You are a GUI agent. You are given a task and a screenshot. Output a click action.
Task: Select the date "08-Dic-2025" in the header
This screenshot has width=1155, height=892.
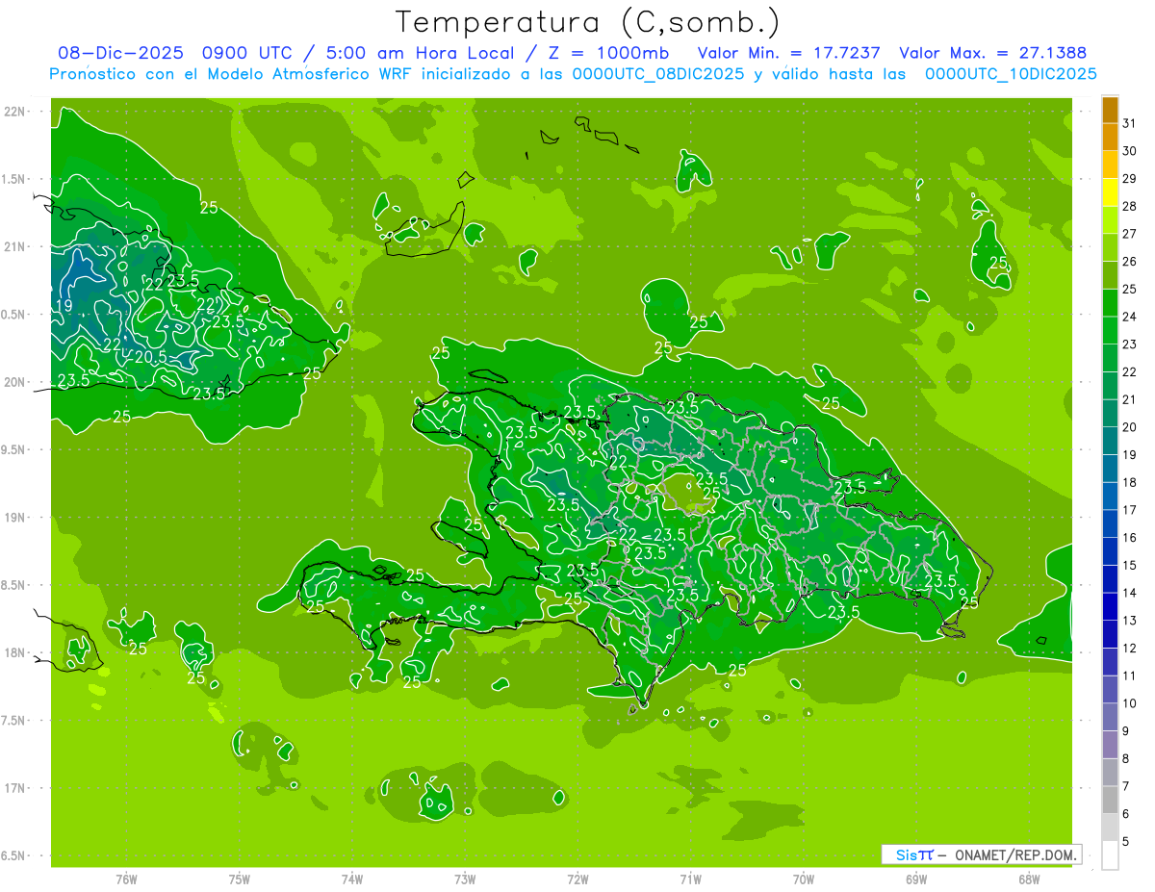coord(120,53)
